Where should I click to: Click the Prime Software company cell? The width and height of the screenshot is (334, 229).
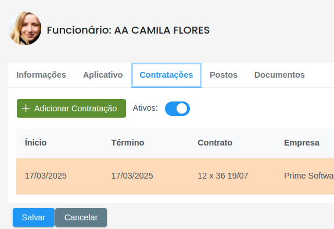[309, 176]
